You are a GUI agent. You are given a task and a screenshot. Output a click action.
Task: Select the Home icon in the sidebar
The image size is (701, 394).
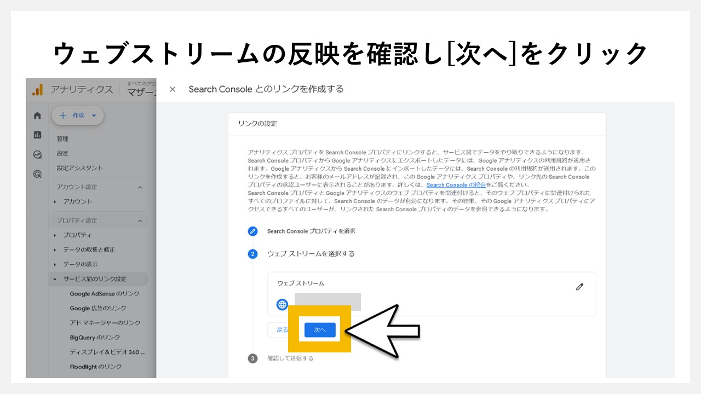tap(37, 115)
